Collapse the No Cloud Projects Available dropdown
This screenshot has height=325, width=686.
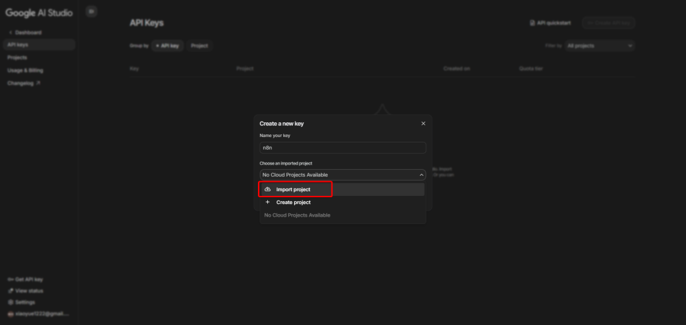pyautogui.click(x=421, y=175)
